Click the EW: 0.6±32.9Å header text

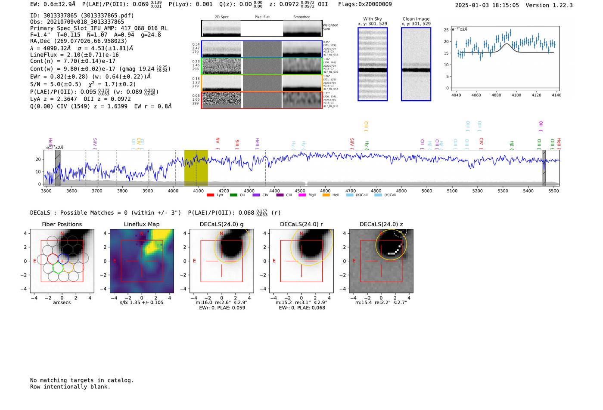tap(53, 4)
